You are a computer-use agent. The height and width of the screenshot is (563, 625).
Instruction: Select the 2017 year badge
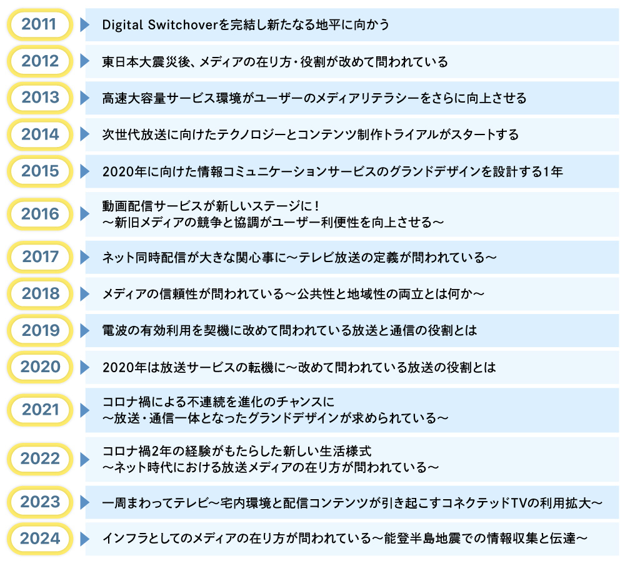click(39, 256)
